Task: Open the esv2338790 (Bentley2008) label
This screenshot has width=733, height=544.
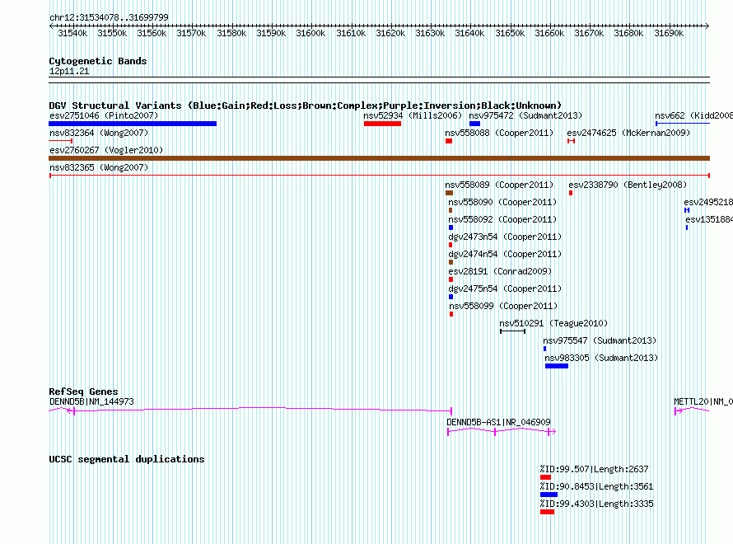Action: tap(628, 185)
